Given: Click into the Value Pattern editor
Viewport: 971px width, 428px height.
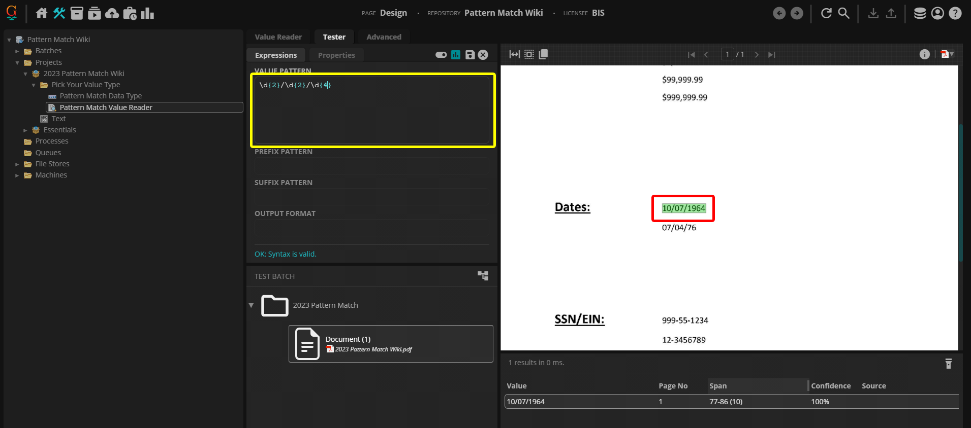Looking at the screenshot, I should click(371, 110).
